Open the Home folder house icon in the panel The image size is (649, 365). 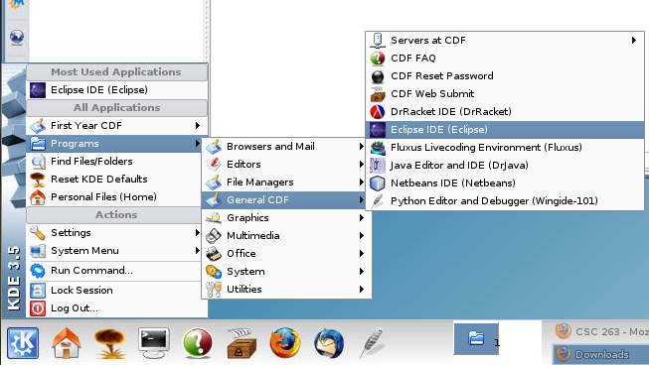[x=67, y=343]
